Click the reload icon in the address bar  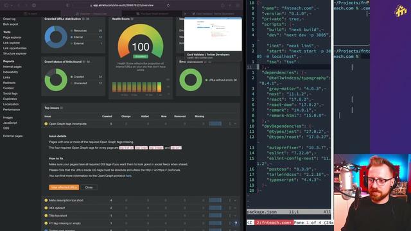168,5
